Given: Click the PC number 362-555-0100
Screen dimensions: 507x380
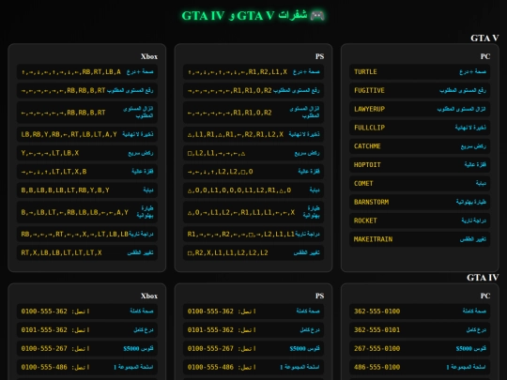Looking at the screenshot, I should (x=377, y=312).
